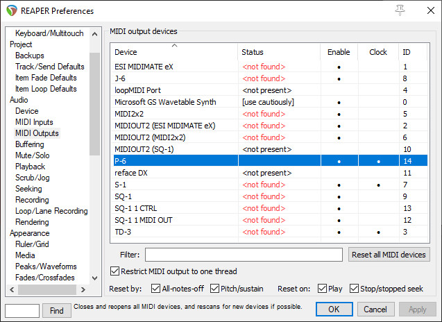442x322 pixels.
Task: Select the J-6 device row
Action: 270,78
